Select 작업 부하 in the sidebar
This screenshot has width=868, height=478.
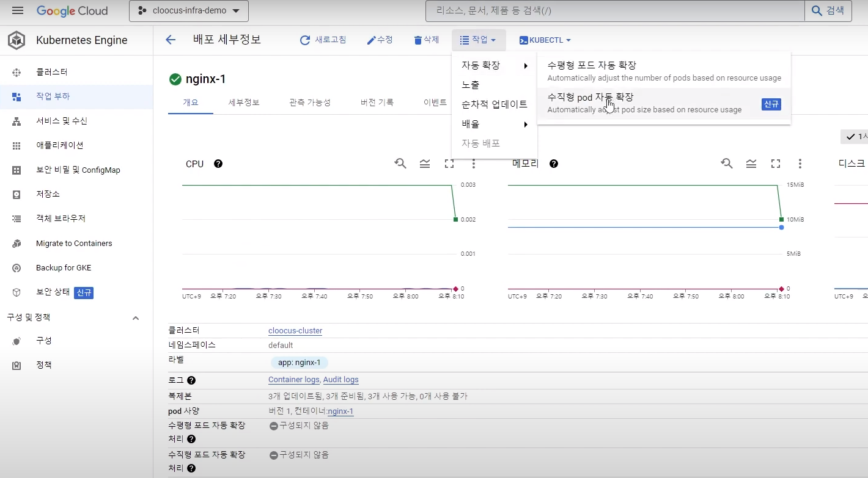76,96
